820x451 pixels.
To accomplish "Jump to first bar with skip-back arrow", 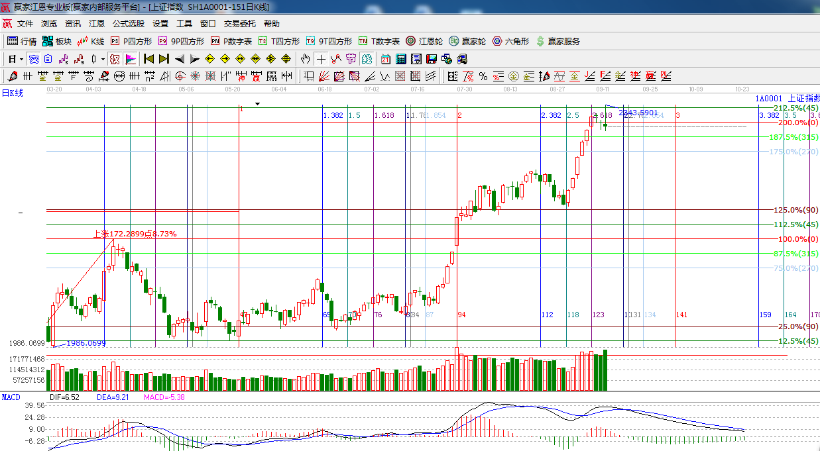I will tap(149, 59).
